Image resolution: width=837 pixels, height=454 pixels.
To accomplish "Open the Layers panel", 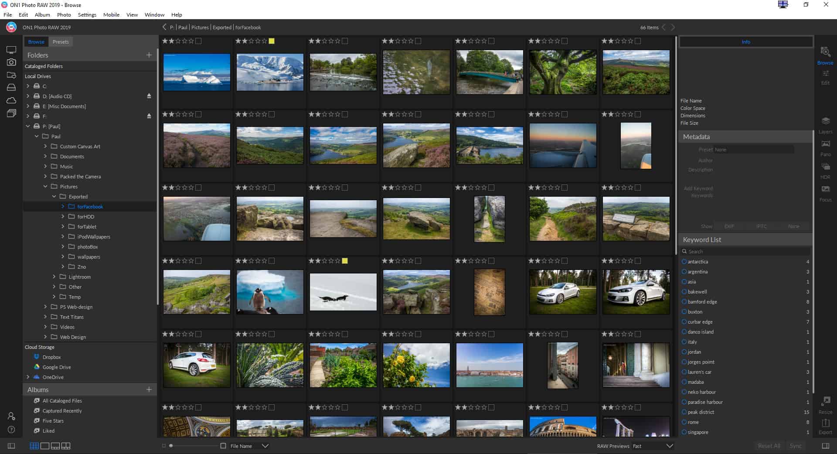I will pyautogui.click(x=825, y=125).
